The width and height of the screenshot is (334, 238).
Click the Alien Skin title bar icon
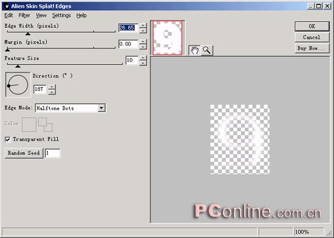pyautogui.click(x=7, y=6)
